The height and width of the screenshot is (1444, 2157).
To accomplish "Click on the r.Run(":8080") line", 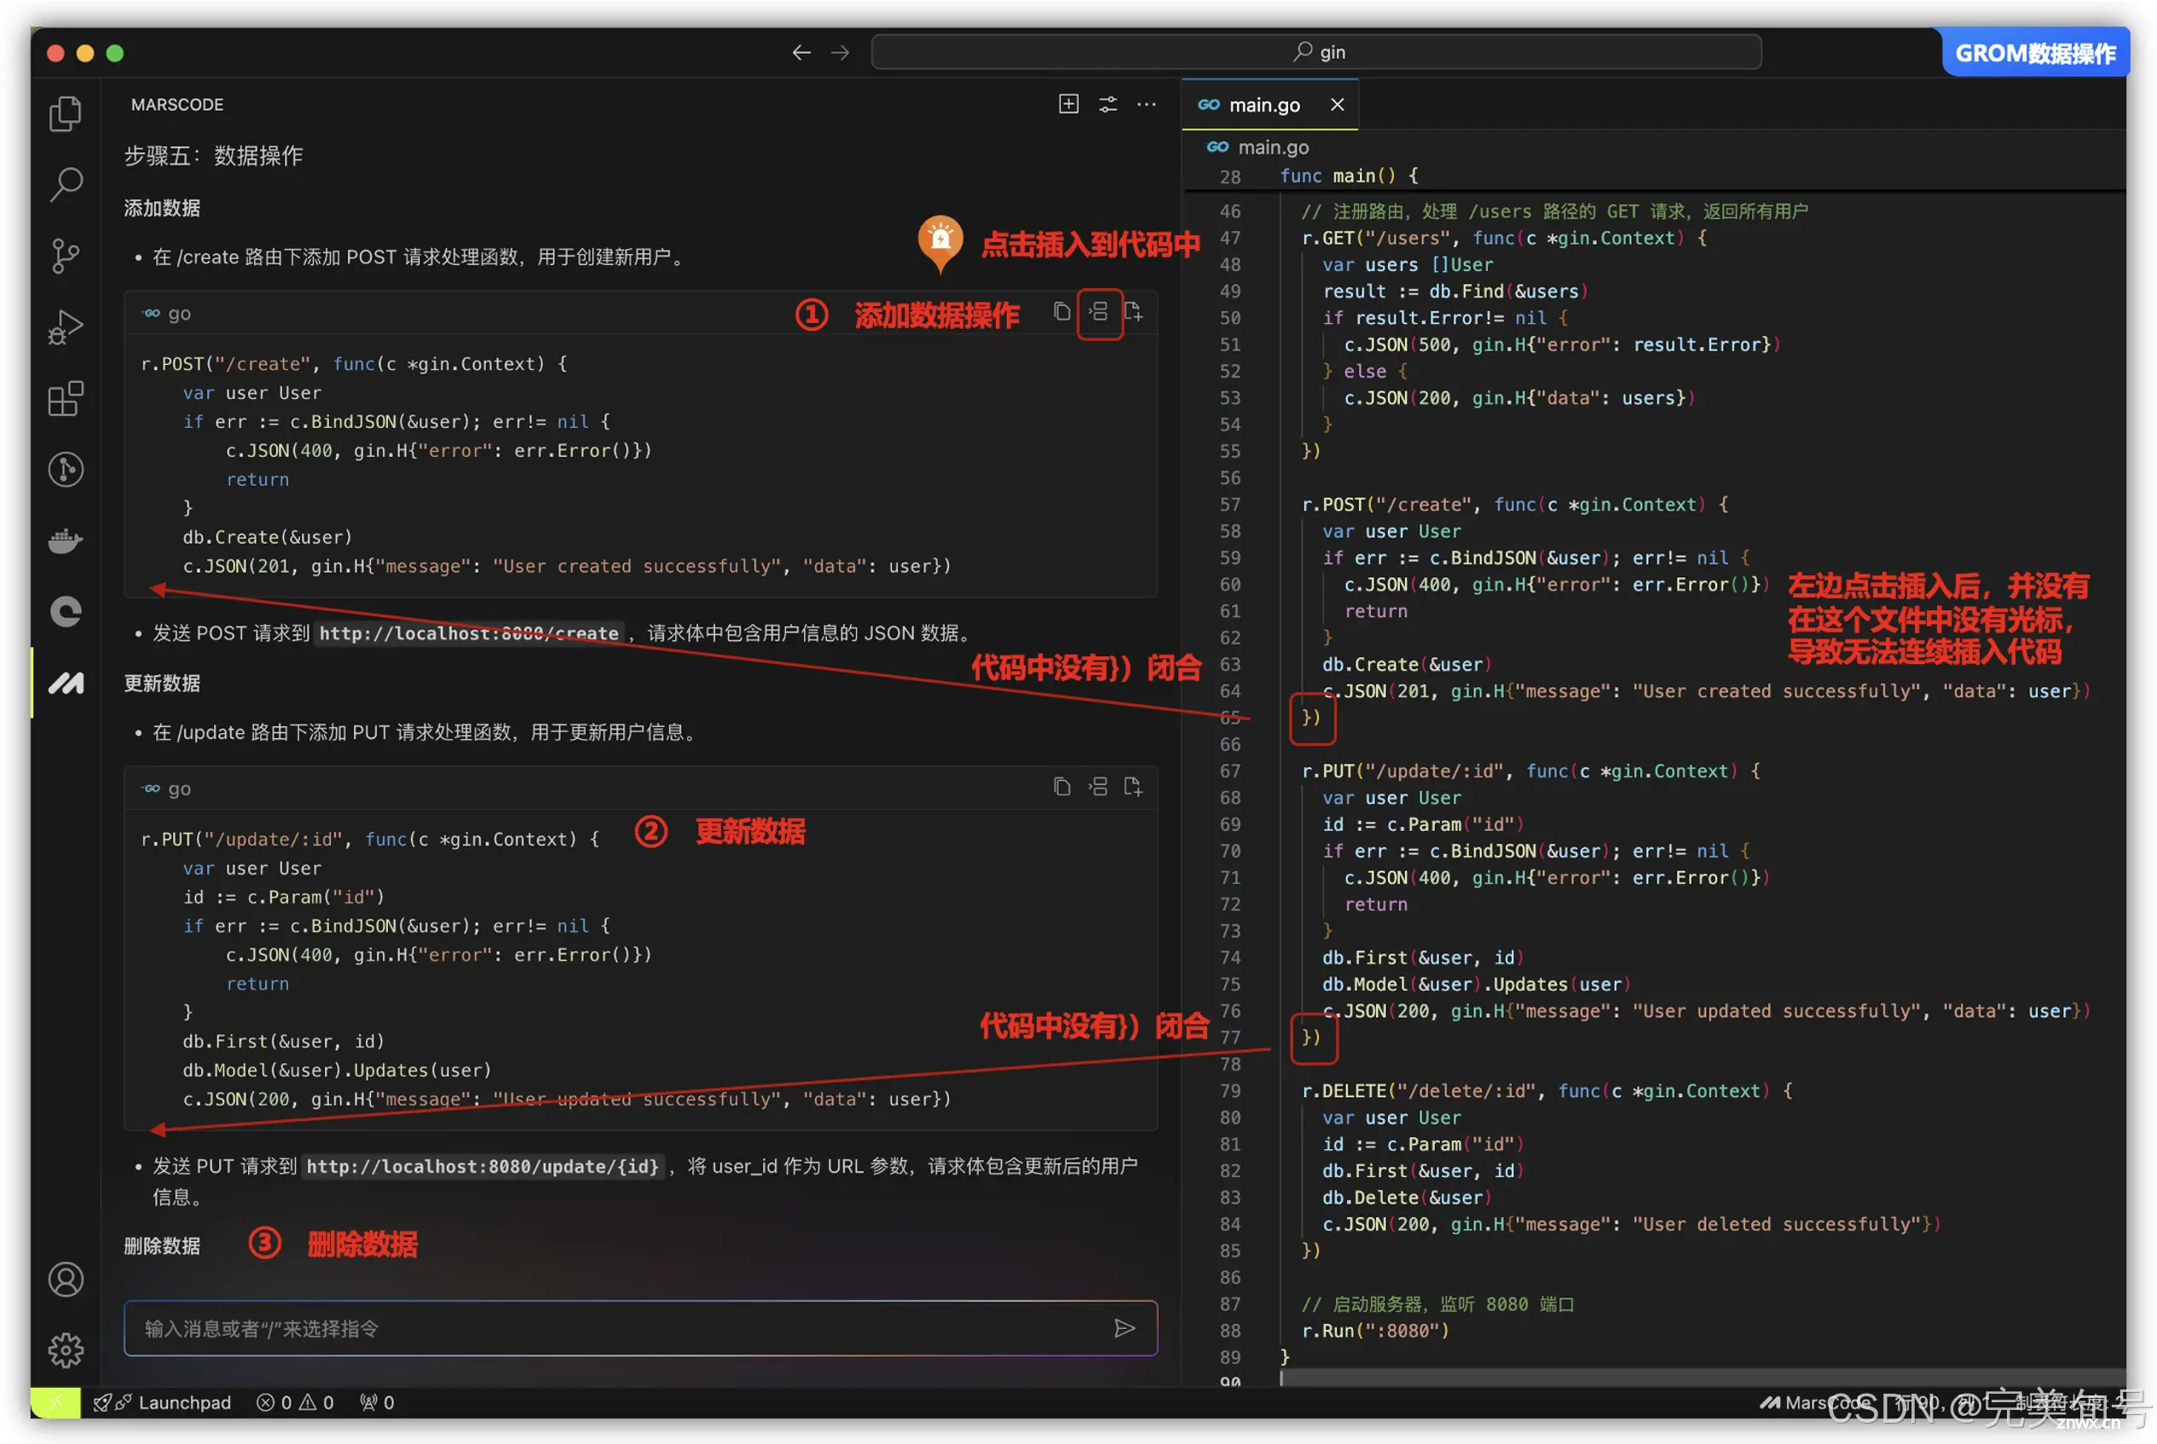I will point(1376,1331).
